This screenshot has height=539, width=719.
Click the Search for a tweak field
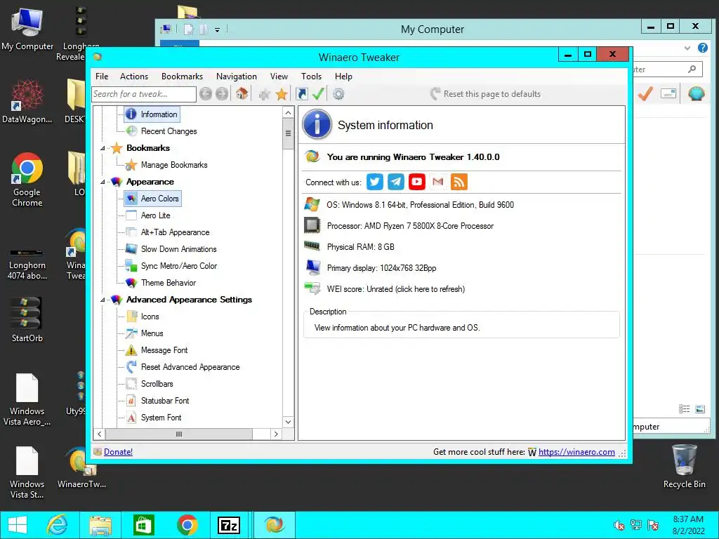(144, 94)
